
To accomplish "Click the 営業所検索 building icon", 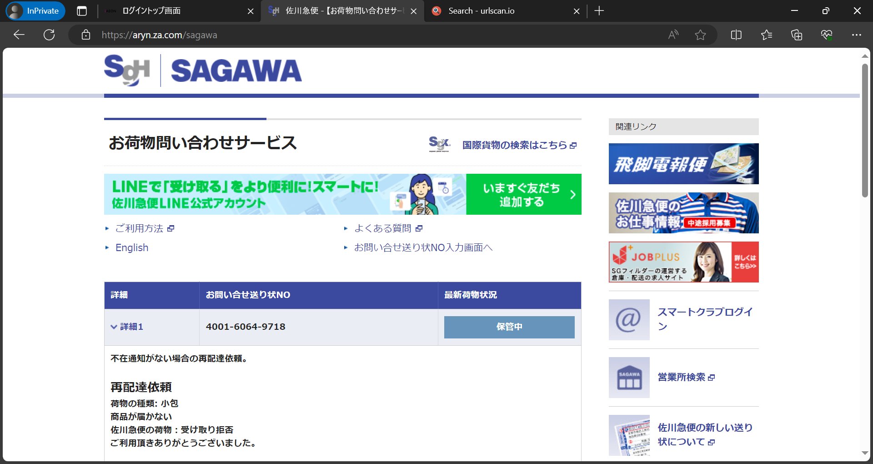I will click(629, 378).
